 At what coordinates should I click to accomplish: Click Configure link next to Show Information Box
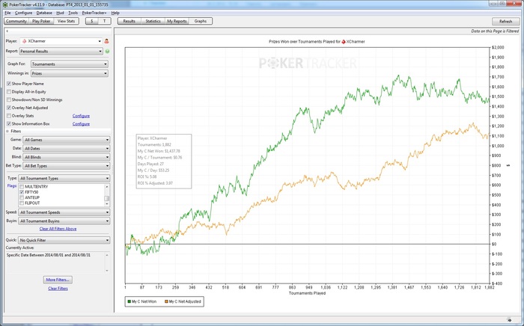pyautogui.click(x=81, y=124)
